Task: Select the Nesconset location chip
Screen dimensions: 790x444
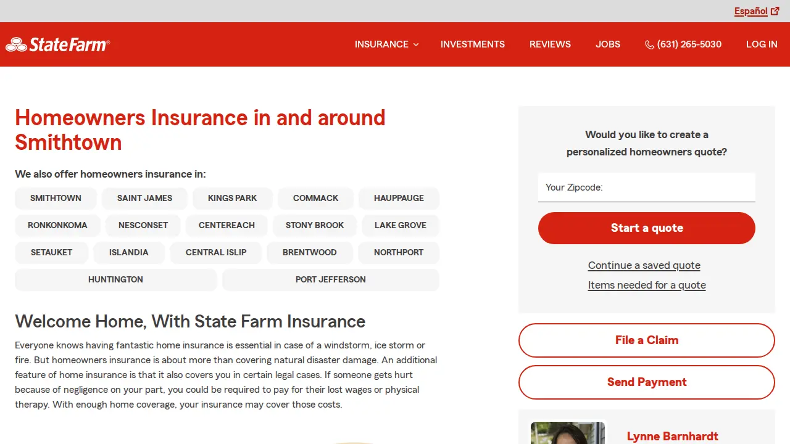Action: (x=143, y=225)
